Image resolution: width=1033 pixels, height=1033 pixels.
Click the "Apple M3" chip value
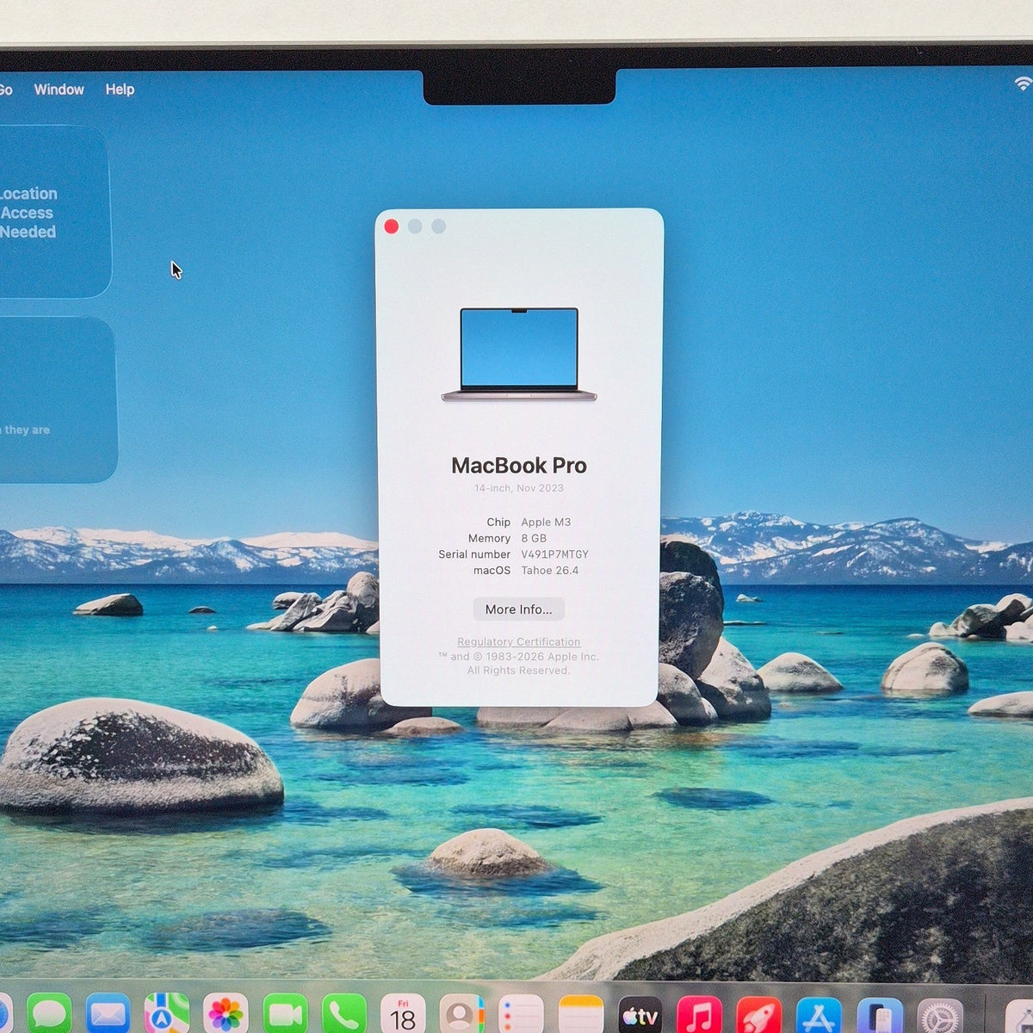click(x=546, y=523)
